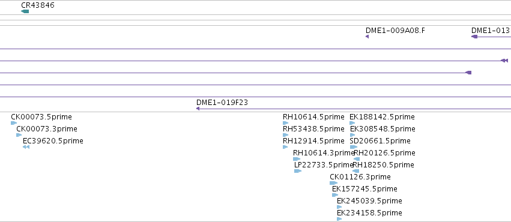Click the EK234158.5prime arrow glyph
The height and width of the screenshot is (222, 511).
[x=339, y=219]
